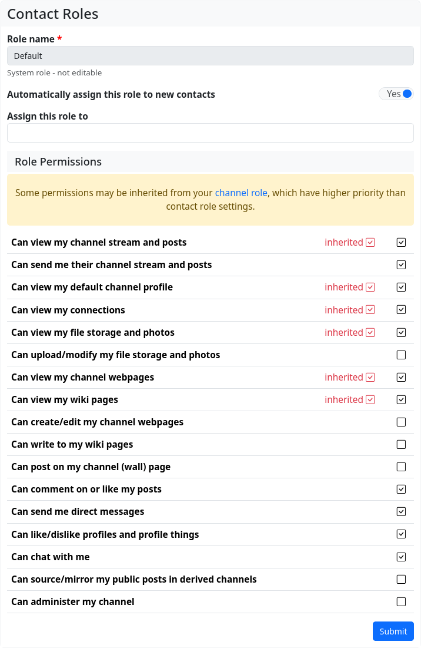Click inherited icon for view wiki pages
421x648 pixels.
point(370,400)
